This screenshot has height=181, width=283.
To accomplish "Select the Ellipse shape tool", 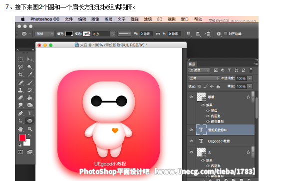I will [30, 121].
